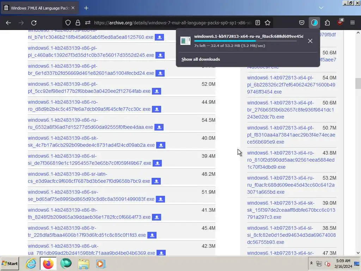Click the URL address field
The width and height of the screenshot is (361, 271).
coord(172,23)
